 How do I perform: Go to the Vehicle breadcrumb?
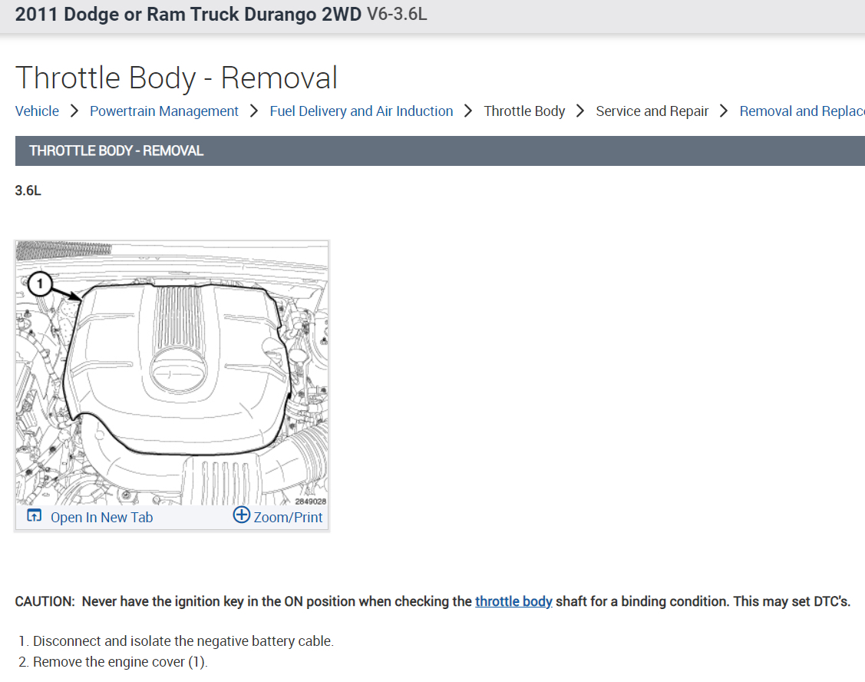pos(37,111)
